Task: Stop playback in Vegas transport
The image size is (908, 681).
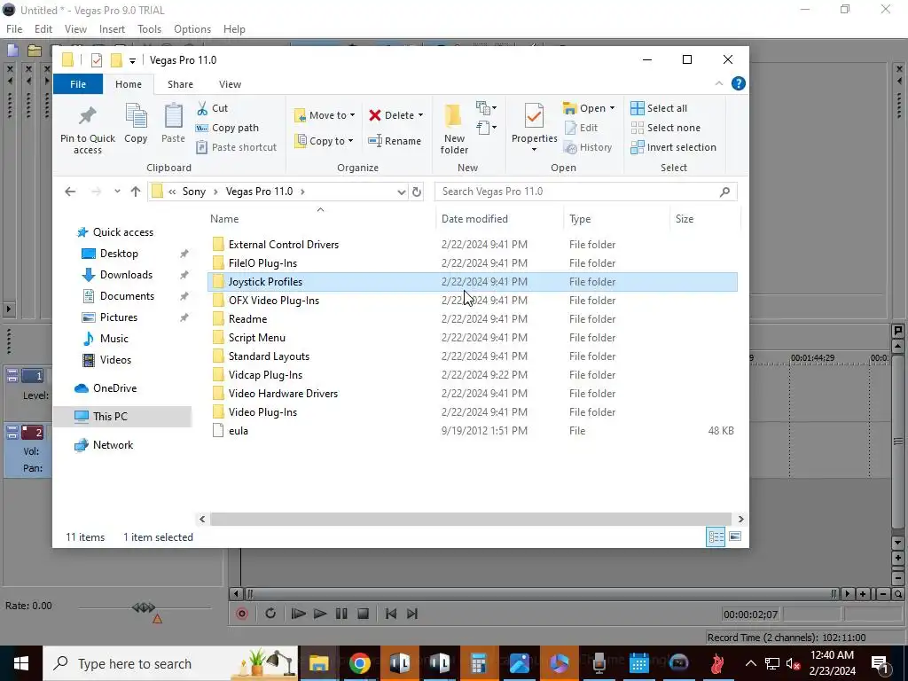Action: [363, 614]
